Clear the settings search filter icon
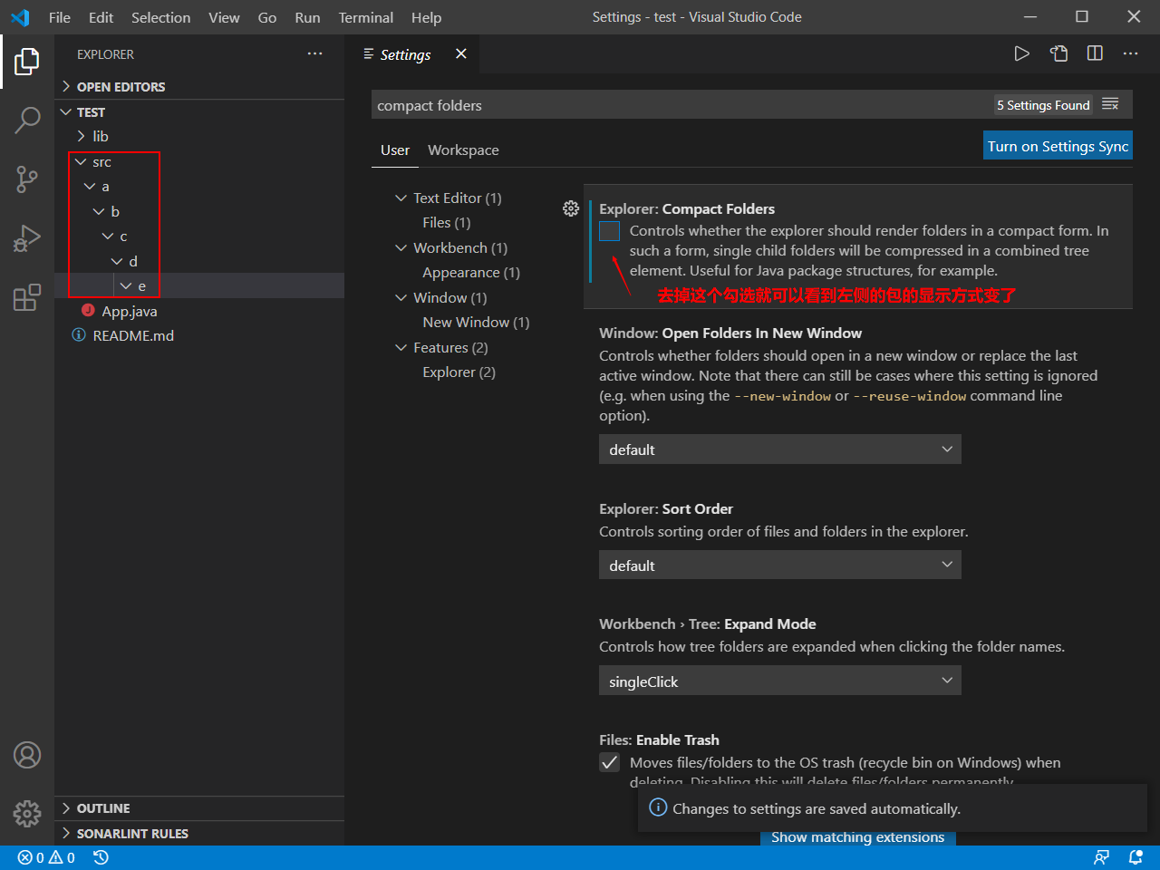 1110,105
